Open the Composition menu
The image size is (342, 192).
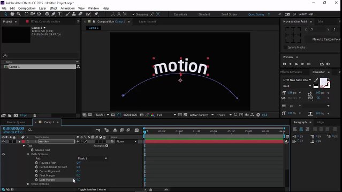27,8
